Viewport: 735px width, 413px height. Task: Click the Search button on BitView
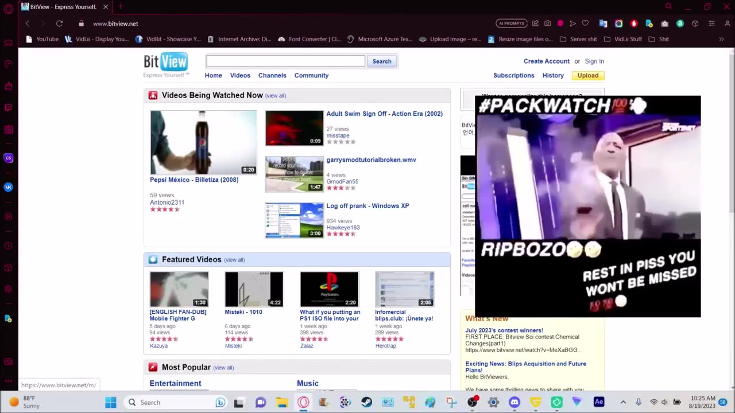click(382, 61)
